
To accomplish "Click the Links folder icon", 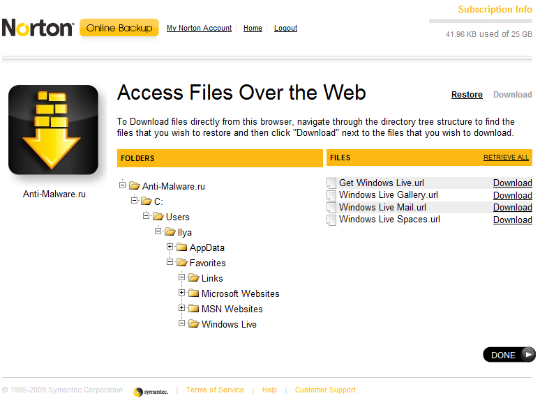I will [x=194, y=278].
